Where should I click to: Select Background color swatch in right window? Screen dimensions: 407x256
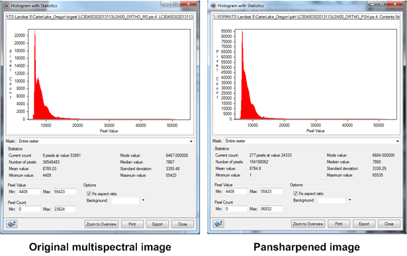point(332,200)
